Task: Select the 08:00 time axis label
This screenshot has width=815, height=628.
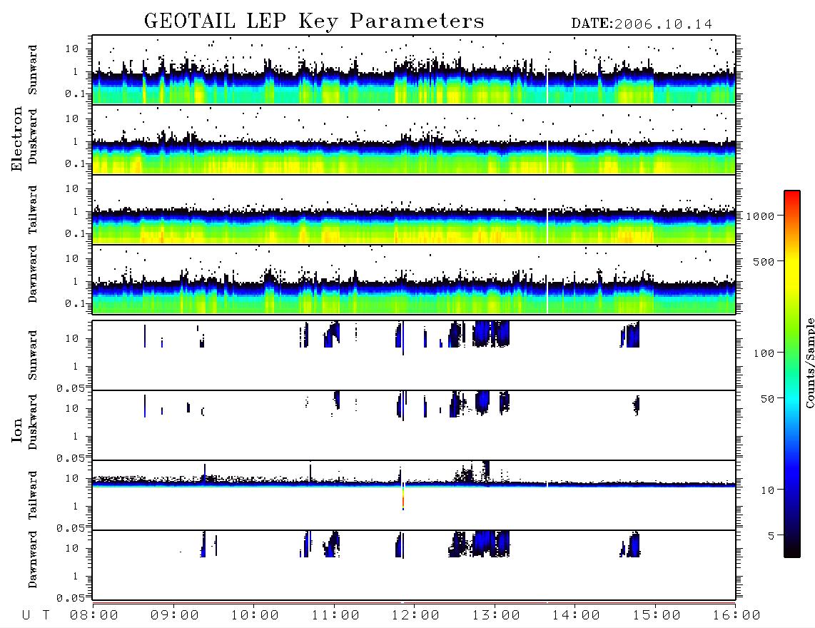Action: (94, 615)
